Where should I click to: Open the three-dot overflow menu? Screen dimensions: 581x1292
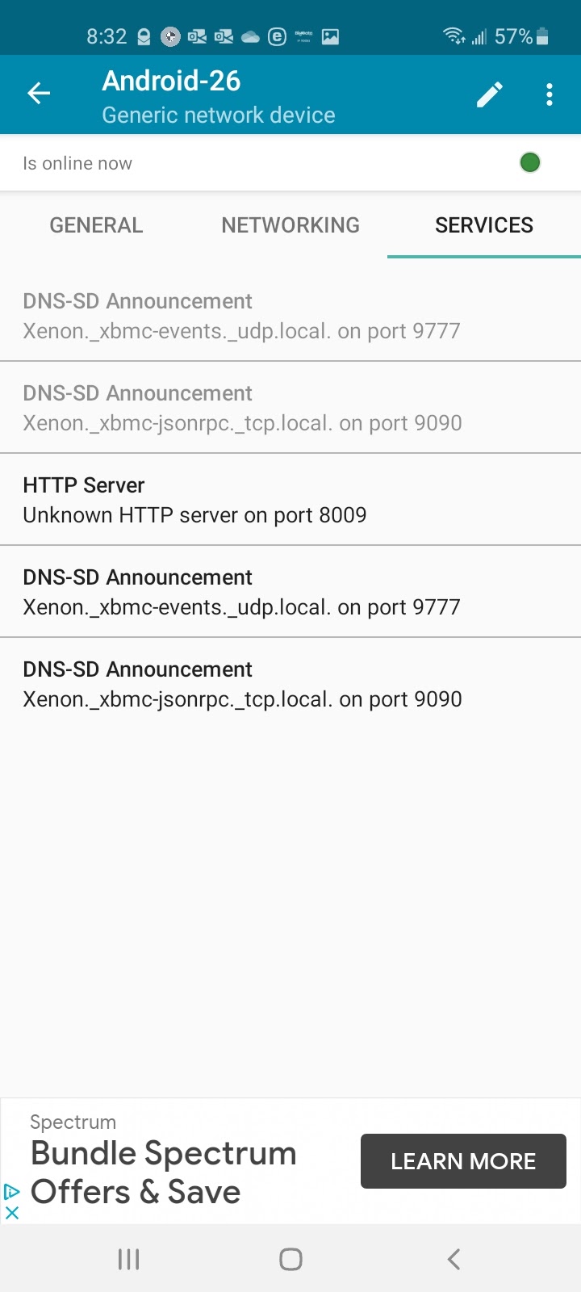[x=550, y=94]
